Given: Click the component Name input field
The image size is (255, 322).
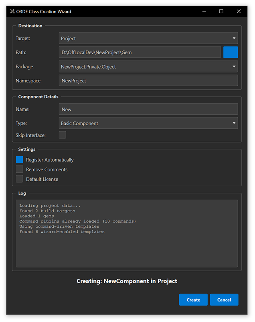Looking at the screenshot, I should click(x=148, y=109).
